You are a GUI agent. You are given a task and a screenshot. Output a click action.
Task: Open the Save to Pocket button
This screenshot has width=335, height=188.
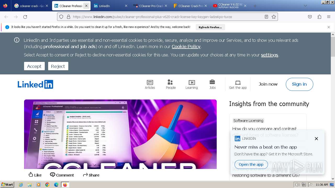click(x=310, y=17)
